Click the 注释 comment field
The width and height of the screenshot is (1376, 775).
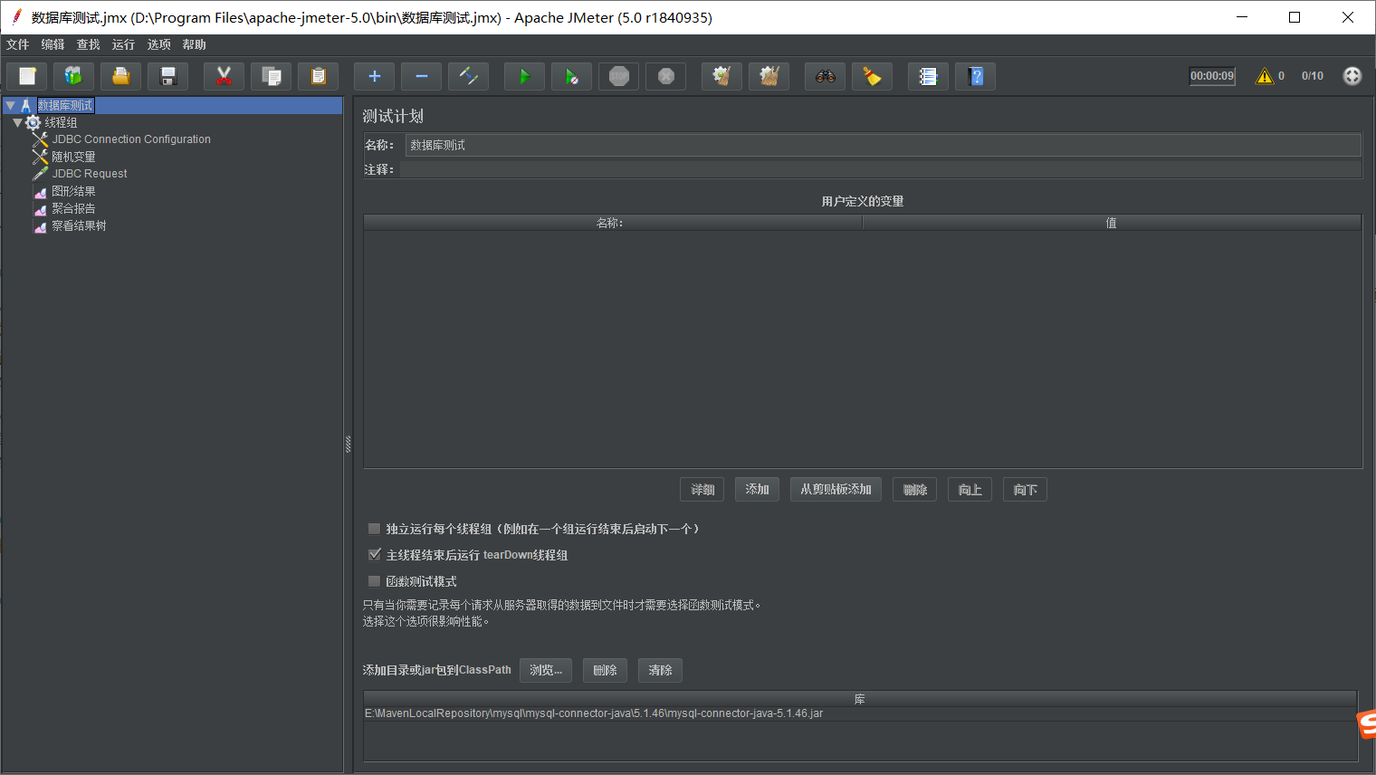(881, 169)
